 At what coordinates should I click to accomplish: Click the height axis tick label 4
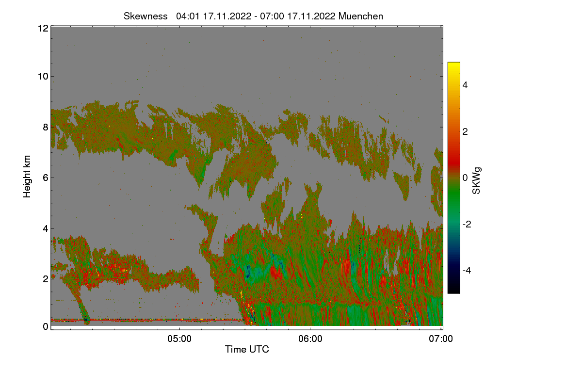point(46,228)
